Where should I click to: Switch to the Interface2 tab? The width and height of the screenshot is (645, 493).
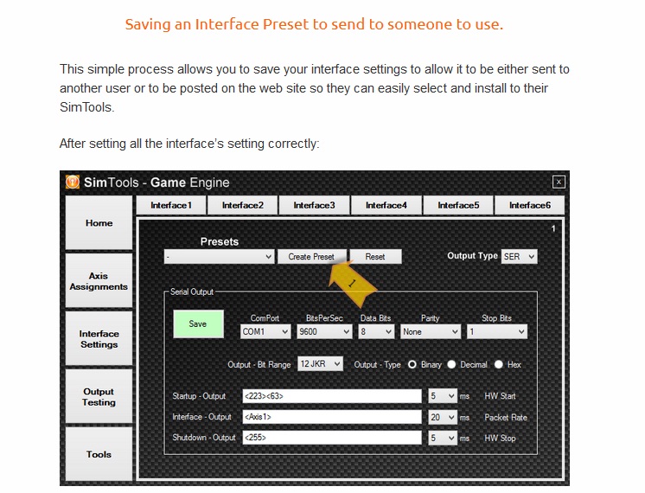click(x=243, y=205)
